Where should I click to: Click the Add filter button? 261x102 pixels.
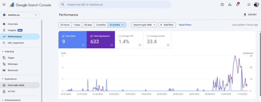pyautogui.click(x=167, y=25)
